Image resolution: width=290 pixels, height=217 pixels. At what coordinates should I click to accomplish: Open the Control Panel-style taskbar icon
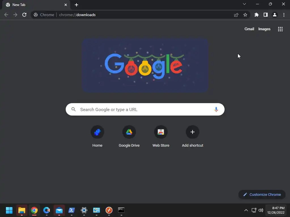tap(97, 210)
